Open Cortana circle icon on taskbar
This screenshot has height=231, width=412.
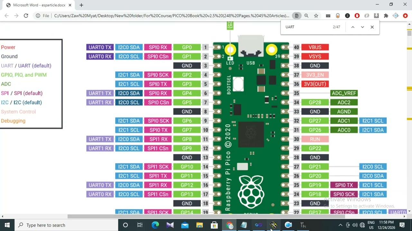pos(126,225)
